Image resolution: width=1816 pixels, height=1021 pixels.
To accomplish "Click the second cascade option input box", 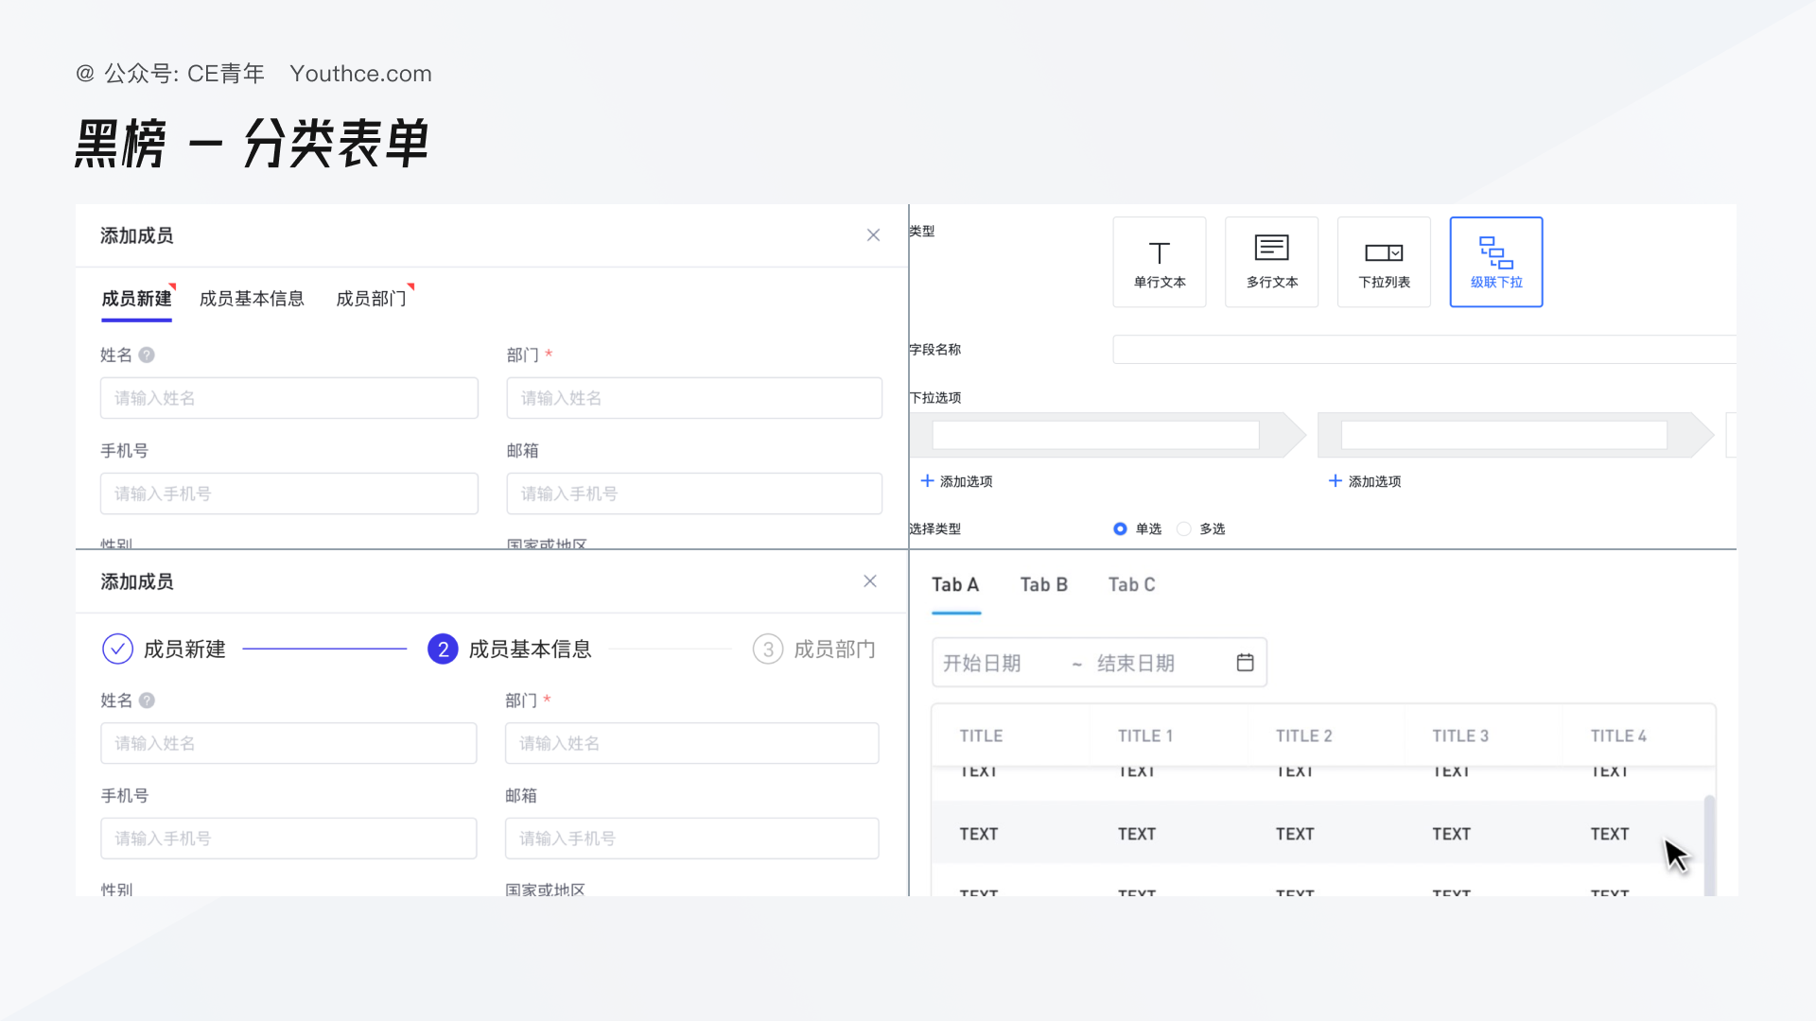I will click(x=1504, y=435).
